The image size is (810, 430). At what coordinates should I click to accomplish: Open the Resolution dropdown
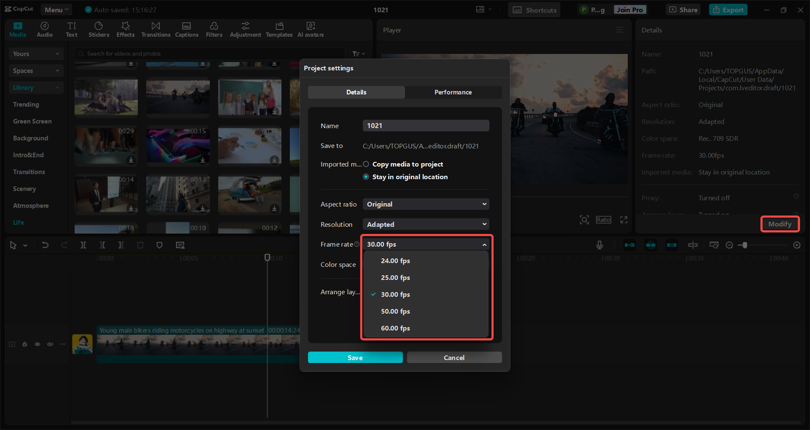click(426, 224)
